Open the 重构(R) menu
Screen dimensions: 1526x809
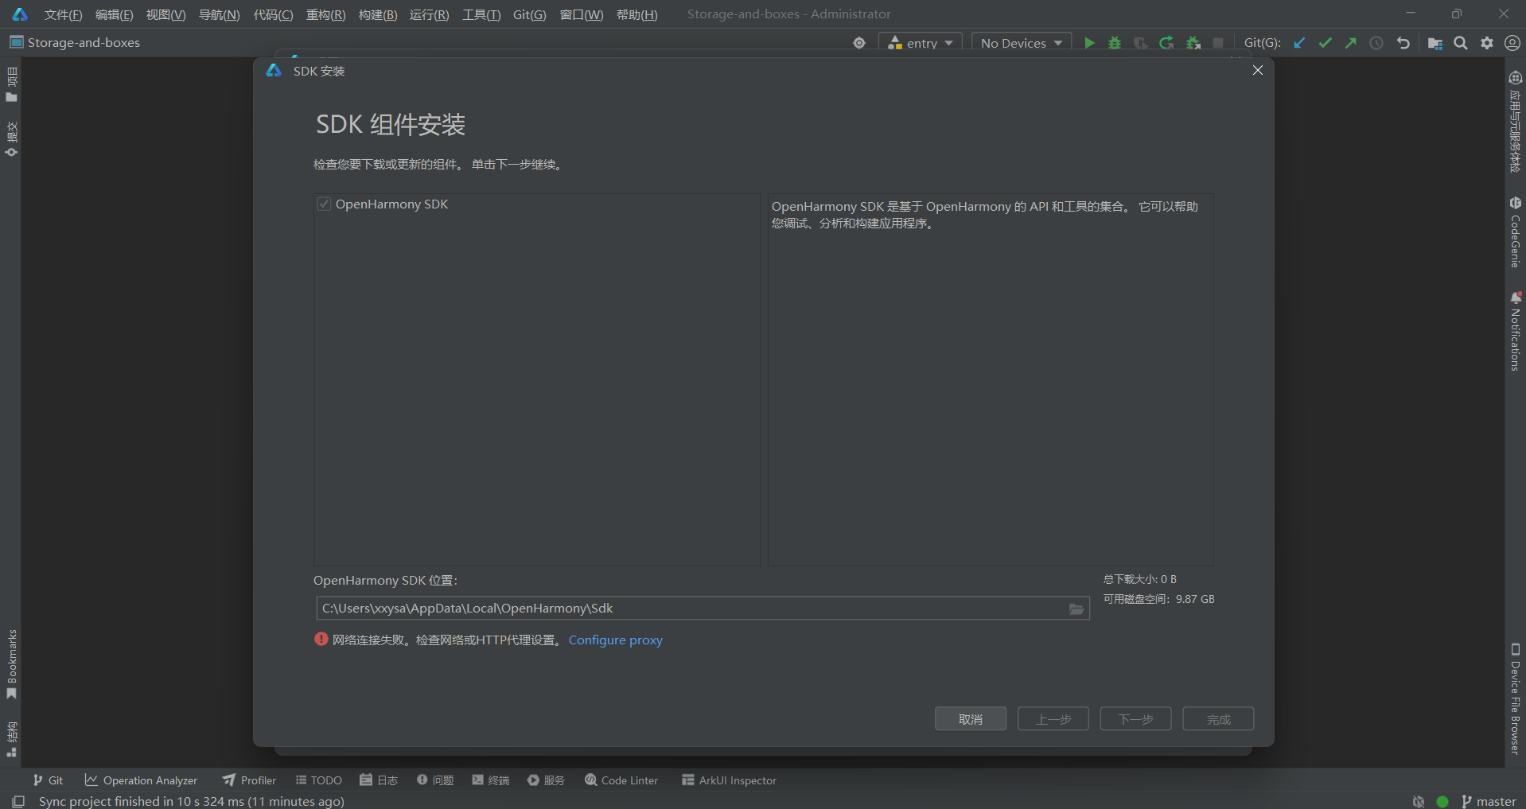[x=325, y=14]
